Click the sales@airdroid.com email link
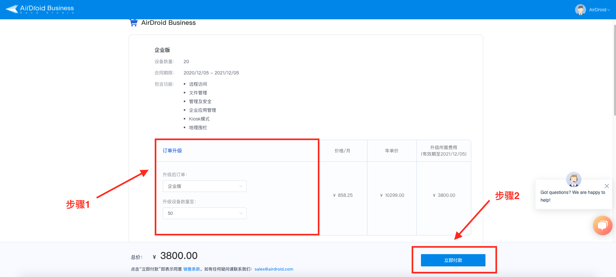The width and height of the screenshot is (616, 277). pos(274,269)
